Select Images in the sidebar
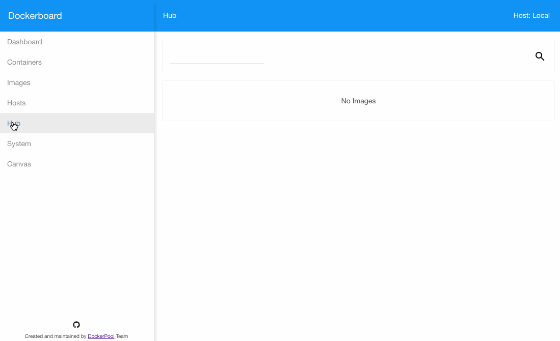The width and height of the screenshot is (560, 341). pos(77,82)
